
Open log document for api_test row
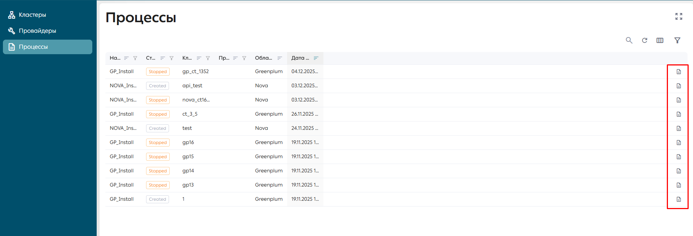pyautogui.click(x=678, y=86)
